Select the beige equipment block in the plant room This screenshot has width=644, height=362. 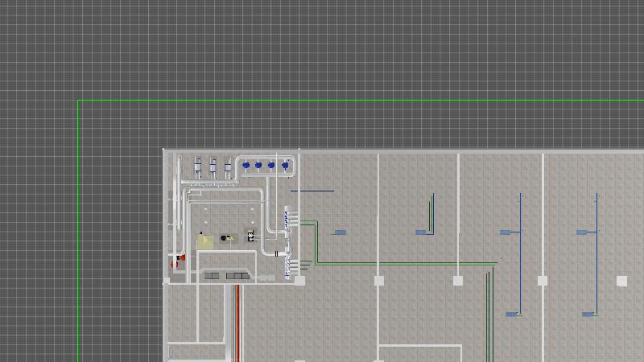pyautogui.click(x=206, y=241)
